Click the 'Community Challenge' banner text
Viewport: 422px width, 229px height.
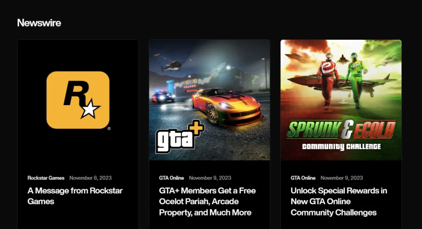pyautogui.click(x=341, y=146)
